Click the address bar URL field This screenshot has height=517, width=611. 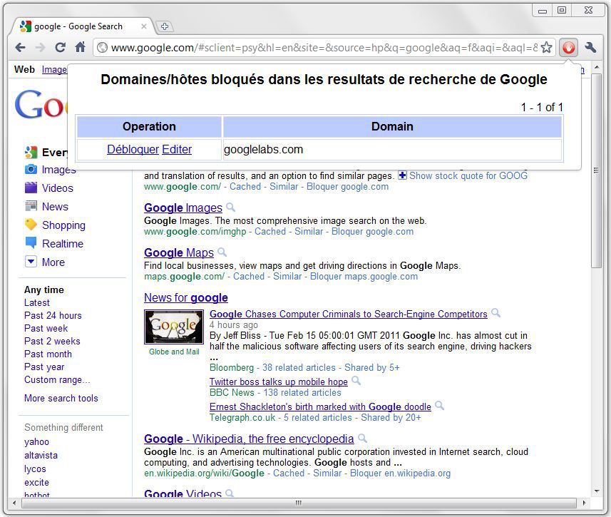click(x=324, y=48)
